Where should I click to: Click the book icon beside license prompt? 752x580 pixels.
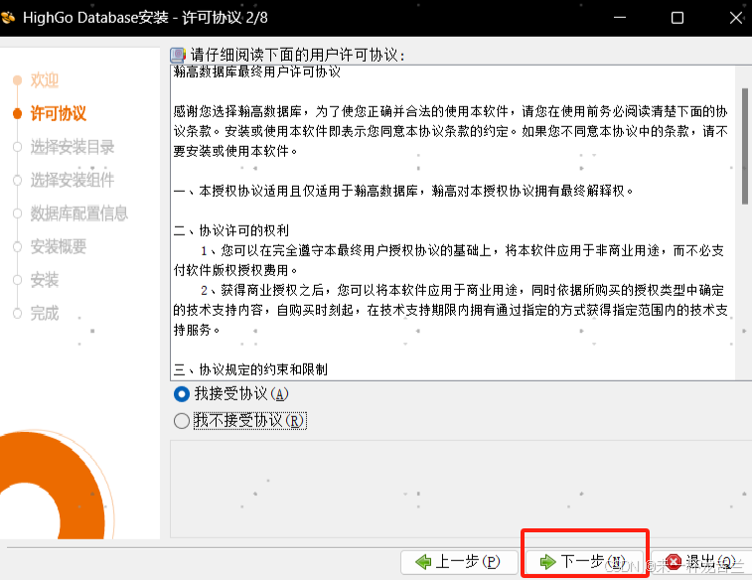click(x=178, y=56)
